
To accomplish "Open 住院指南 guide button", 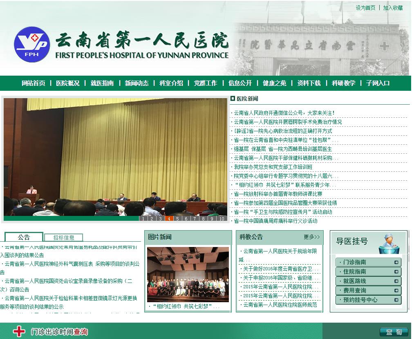I will tap(369, 272).
